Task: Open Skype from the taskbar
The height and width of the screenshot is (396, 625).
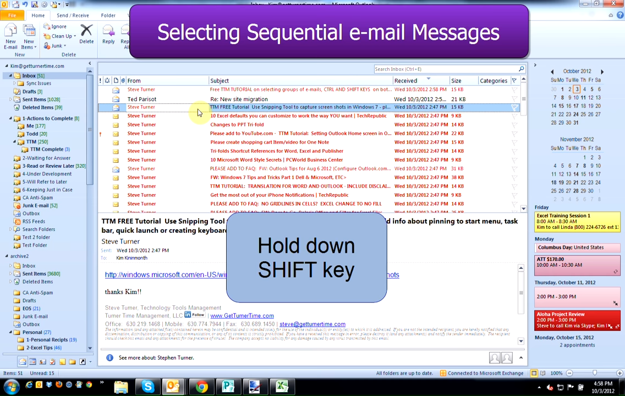Action: 148,387
